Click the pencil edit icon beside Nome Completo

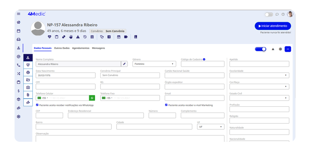point(124,64)
